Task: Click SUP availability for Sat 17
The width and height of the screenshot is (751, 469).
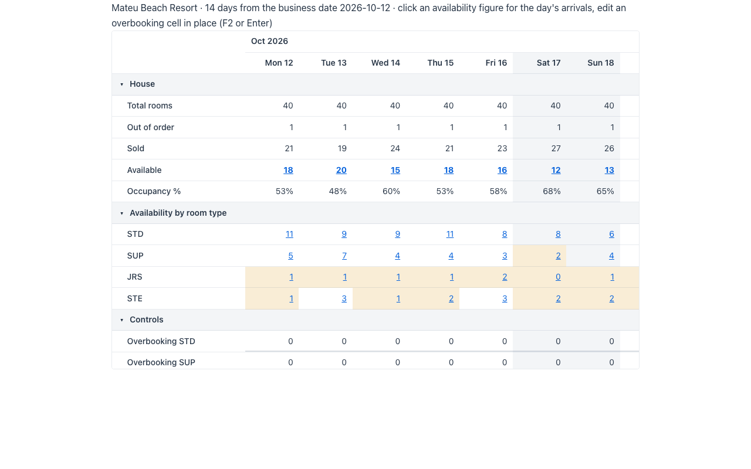Action: [558, 256]
